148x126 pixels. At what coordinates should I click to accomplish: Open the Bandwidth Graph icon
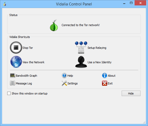coord(13,75)
